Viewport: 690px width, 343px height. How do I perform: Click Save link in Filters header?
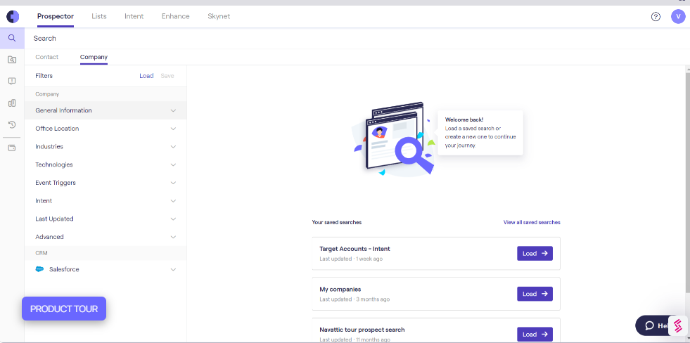coord(167,76)
